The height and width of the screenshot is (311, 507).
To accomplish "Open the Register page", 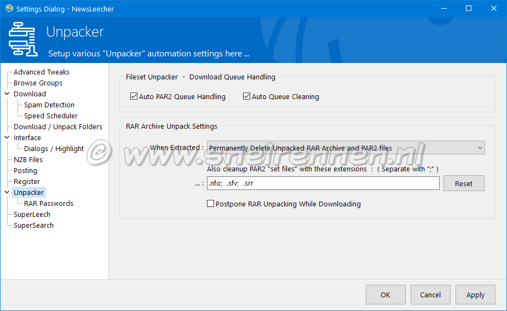I will pos(27,182).
